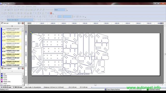Select part icon for C3PR003-PL516.dxf

[x=4, y=55]
